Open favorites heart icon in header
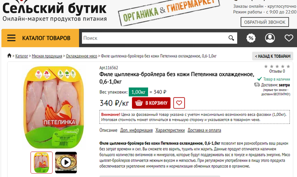This screenshot has width=297, height=177. (289, 38)
